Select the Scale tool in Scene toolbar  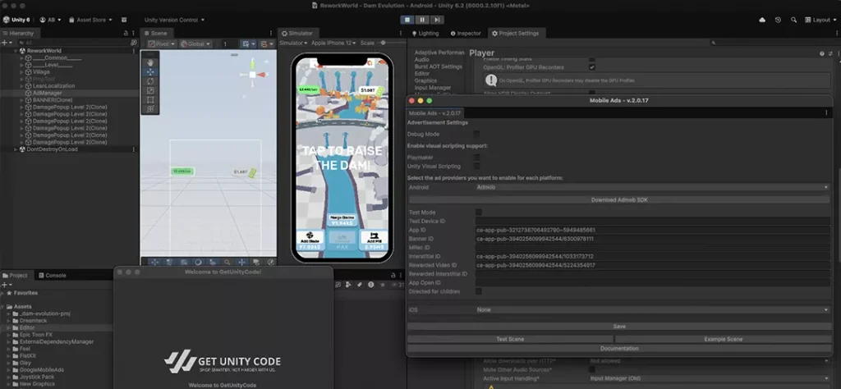[x=150, y=90]
